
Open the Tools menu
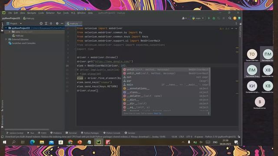coord(66,13)
